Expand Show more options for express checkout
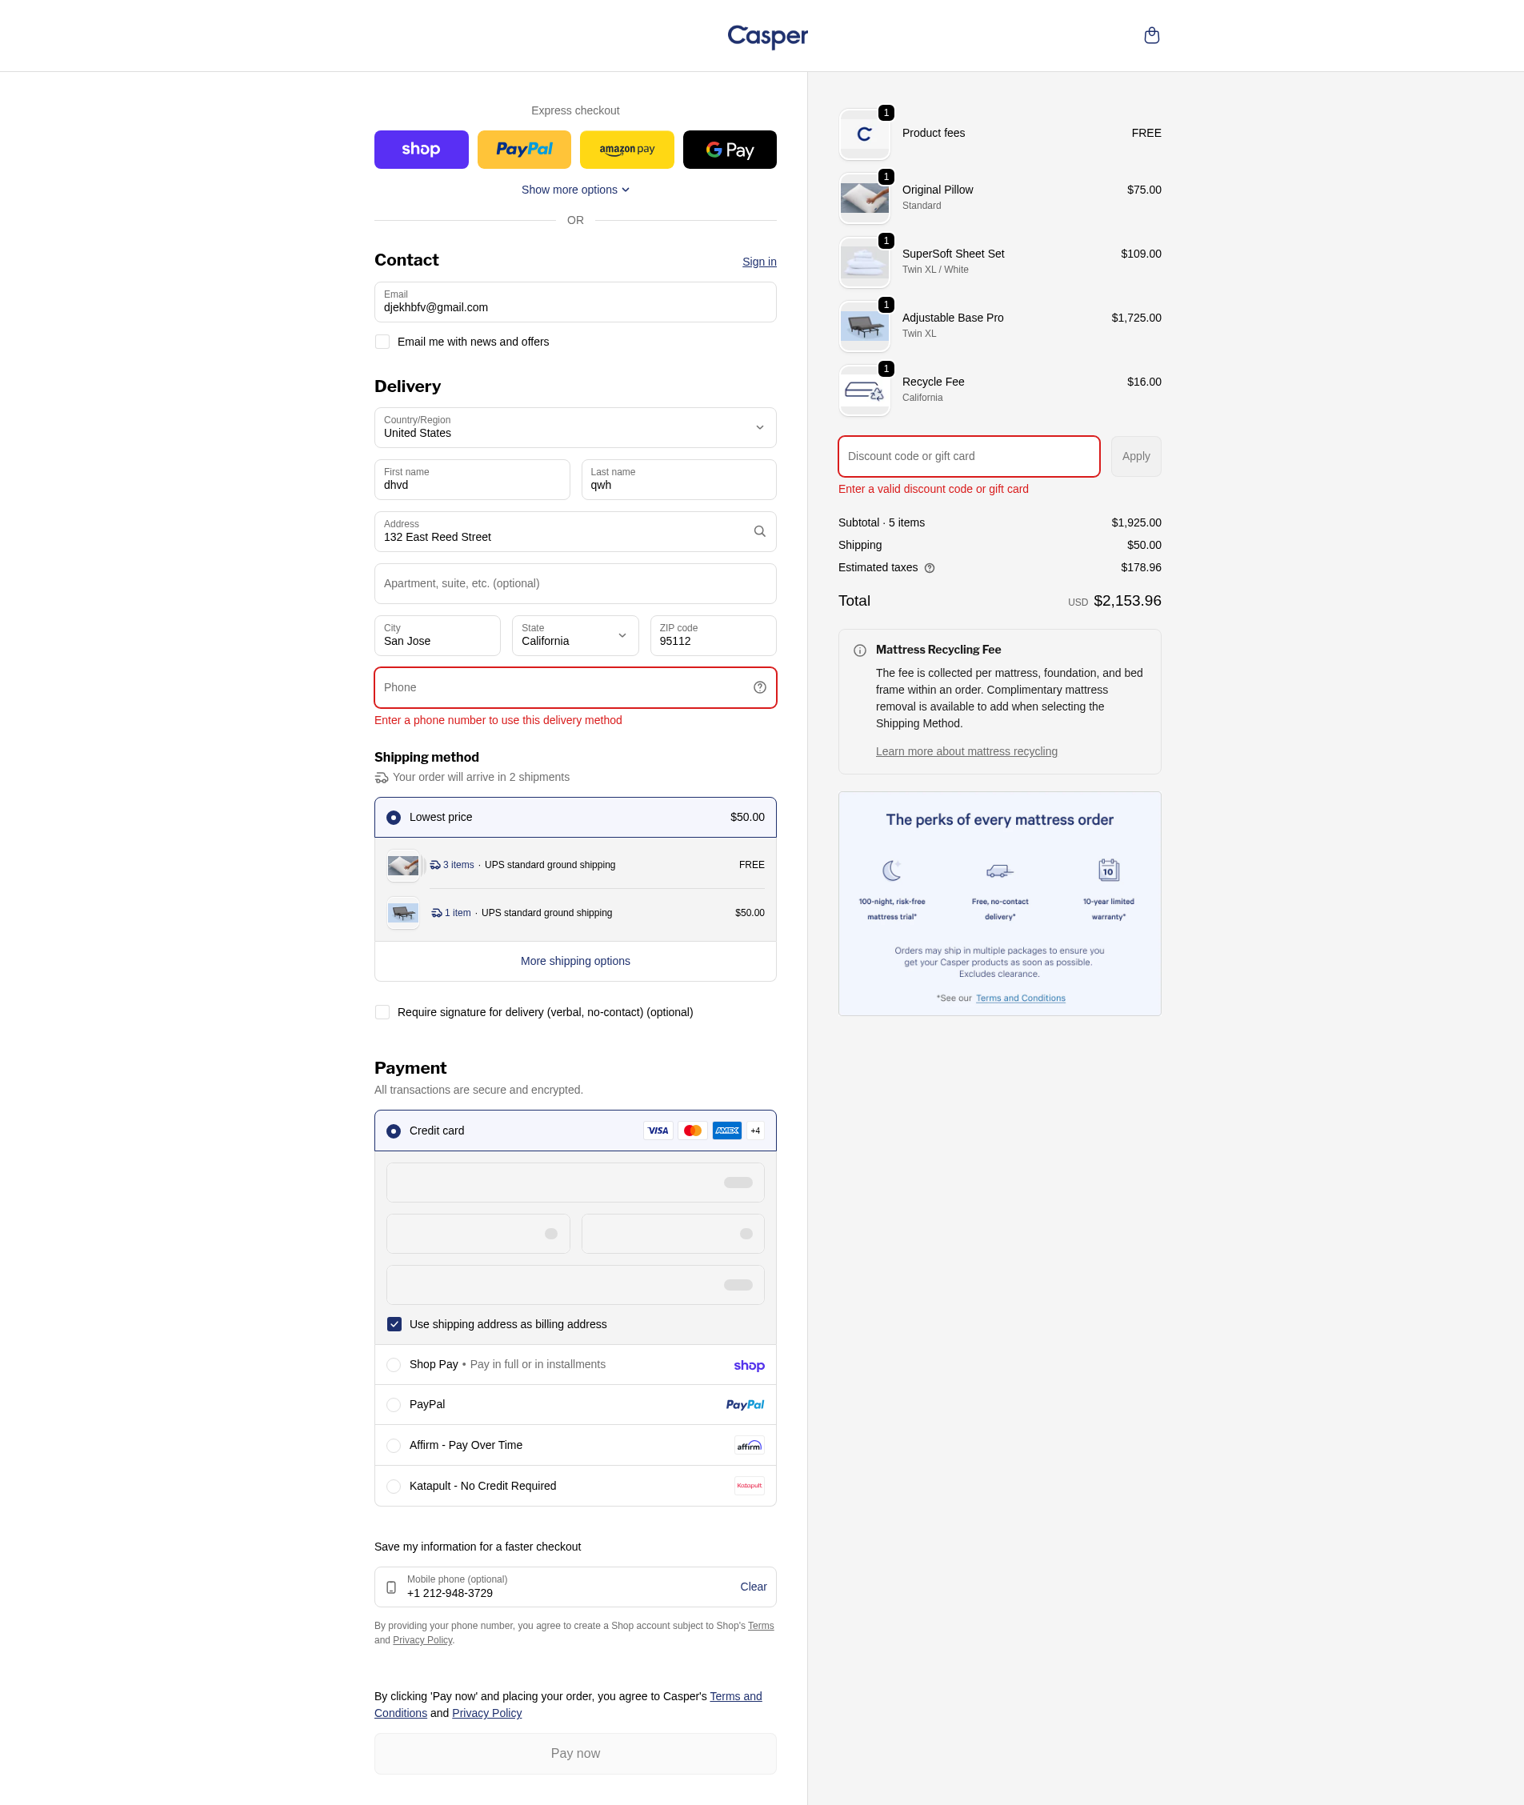The width and height of the screenshot is (1524, 1805). coord(574,190)
